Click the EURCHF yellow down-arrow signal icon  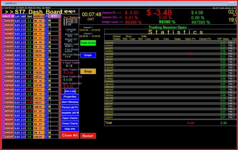[x=50, y=64]
